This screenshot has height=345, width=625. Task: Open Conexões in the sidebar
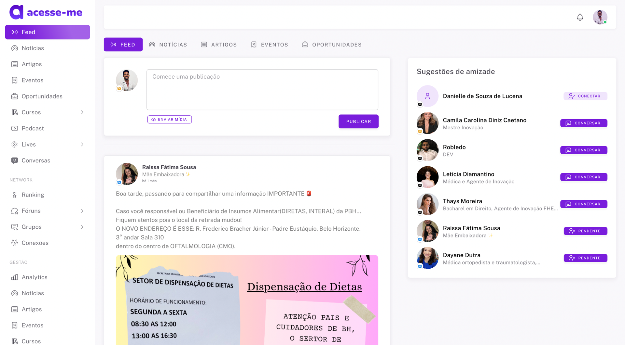coord(35,243)
